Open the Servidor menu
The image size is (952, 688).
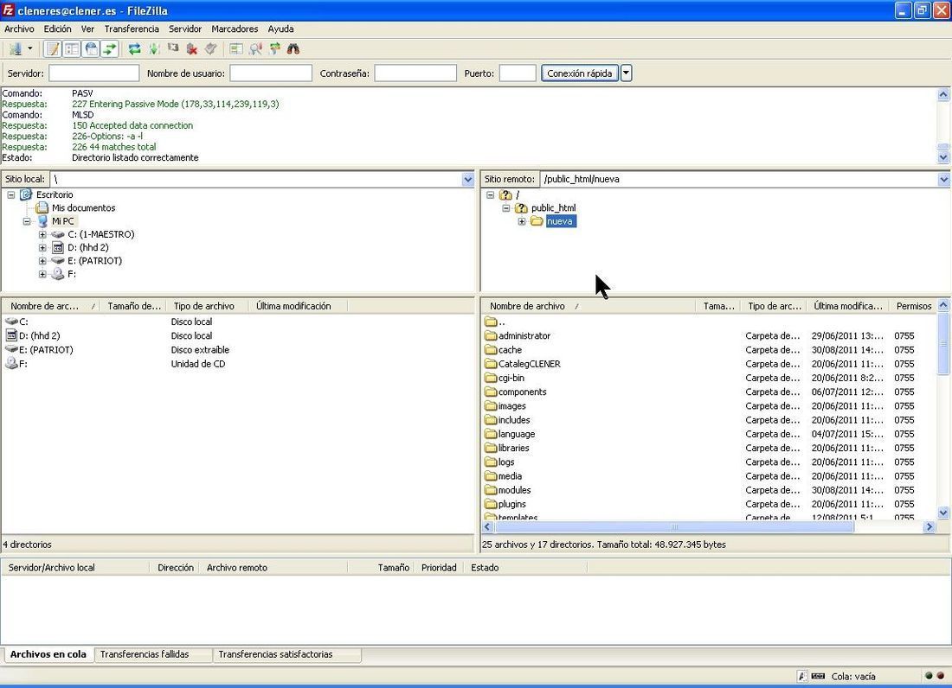tap(184, 29)
